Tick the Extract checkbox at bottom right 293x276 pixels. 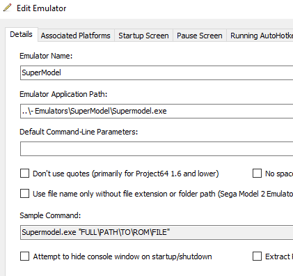(x=257, y=256)
